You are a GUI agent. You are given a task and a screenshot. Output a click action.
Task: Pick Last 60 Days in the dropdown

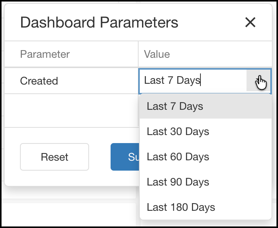tap(205, 157)
